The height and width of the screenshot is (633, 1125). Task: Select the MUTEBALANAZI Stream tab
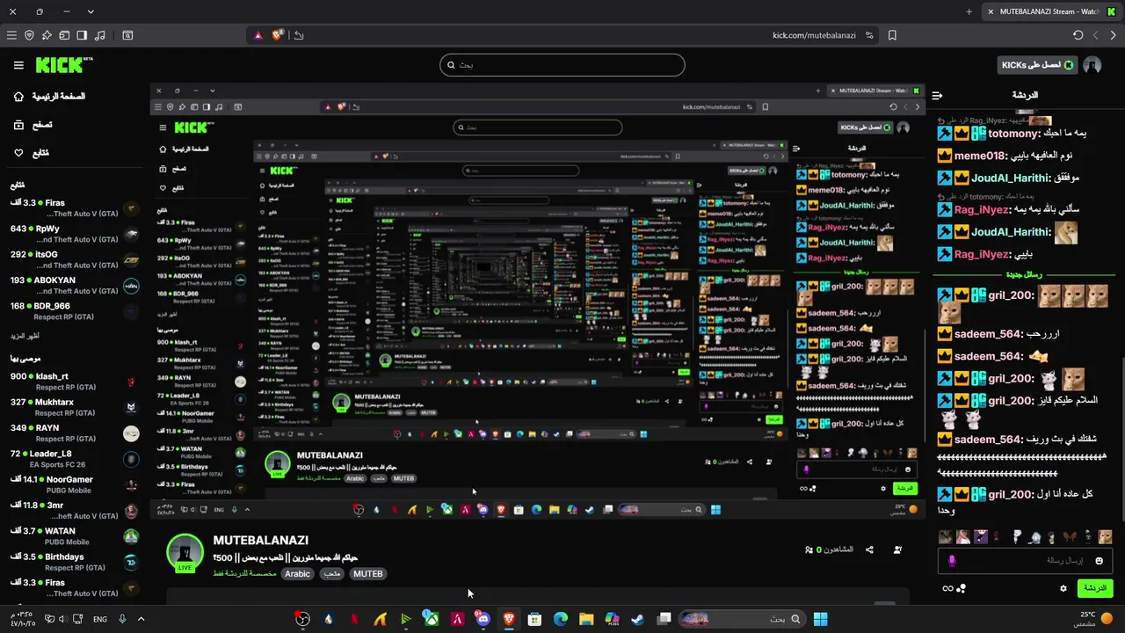pyautogui.click(x=1049, y=11)
